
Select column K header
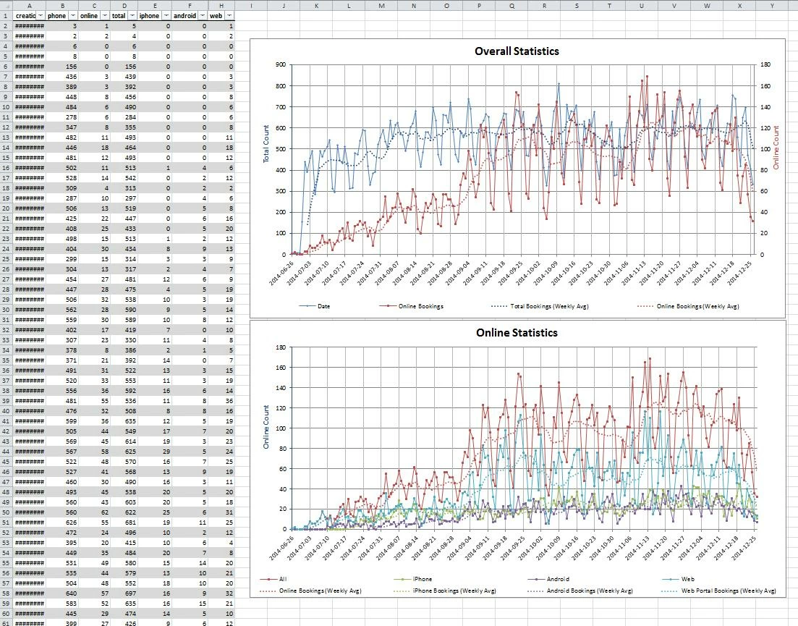[x=316, y=6]
